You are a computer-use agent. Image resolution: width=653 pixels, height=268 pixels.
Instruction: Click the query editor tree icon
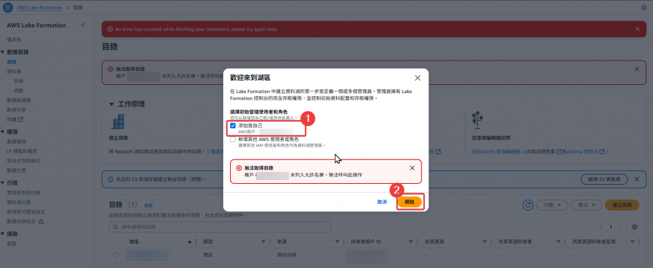477,119
